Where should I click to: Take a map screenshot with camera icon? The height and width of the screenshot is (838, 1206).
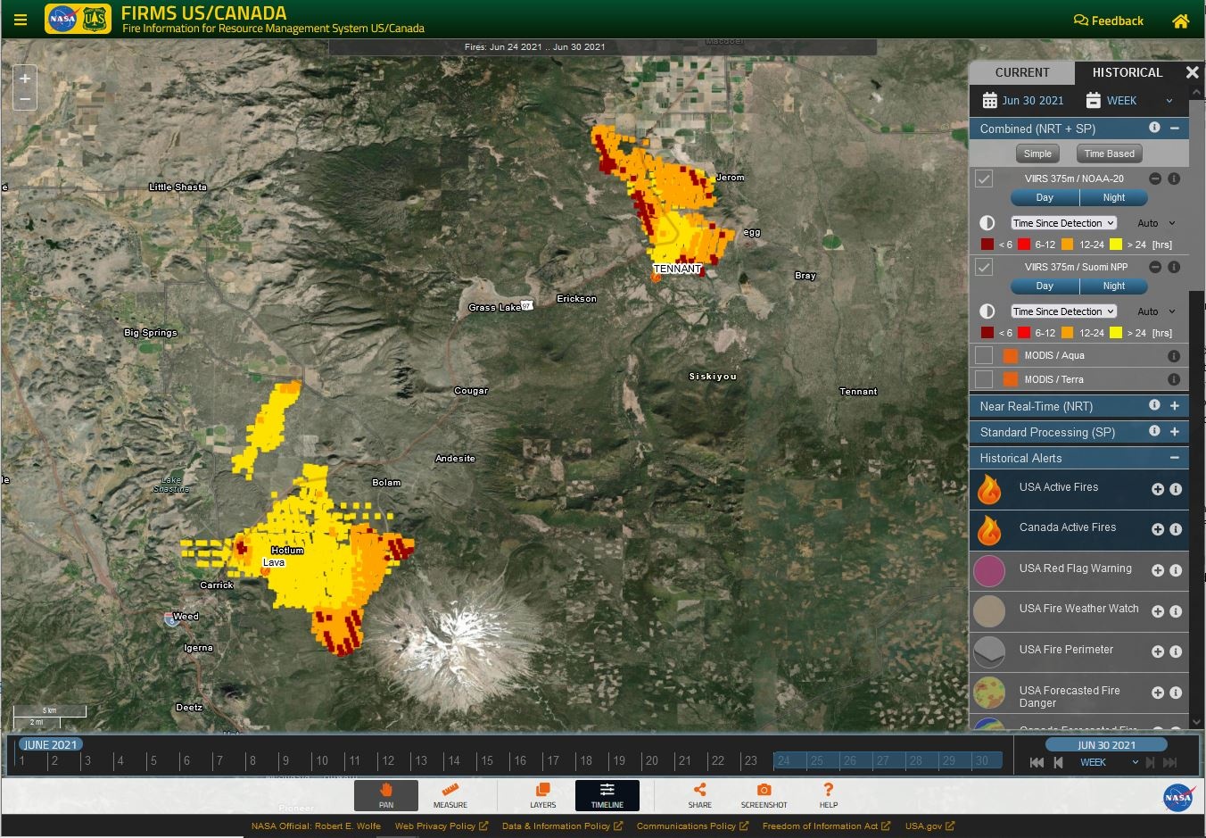764,795
